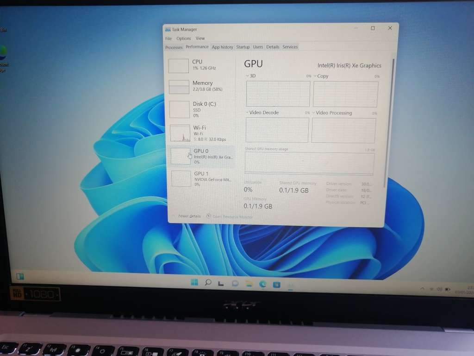Expand the 3D engine dropdown
Screen dimensions: 474x356
coord(248,76)
